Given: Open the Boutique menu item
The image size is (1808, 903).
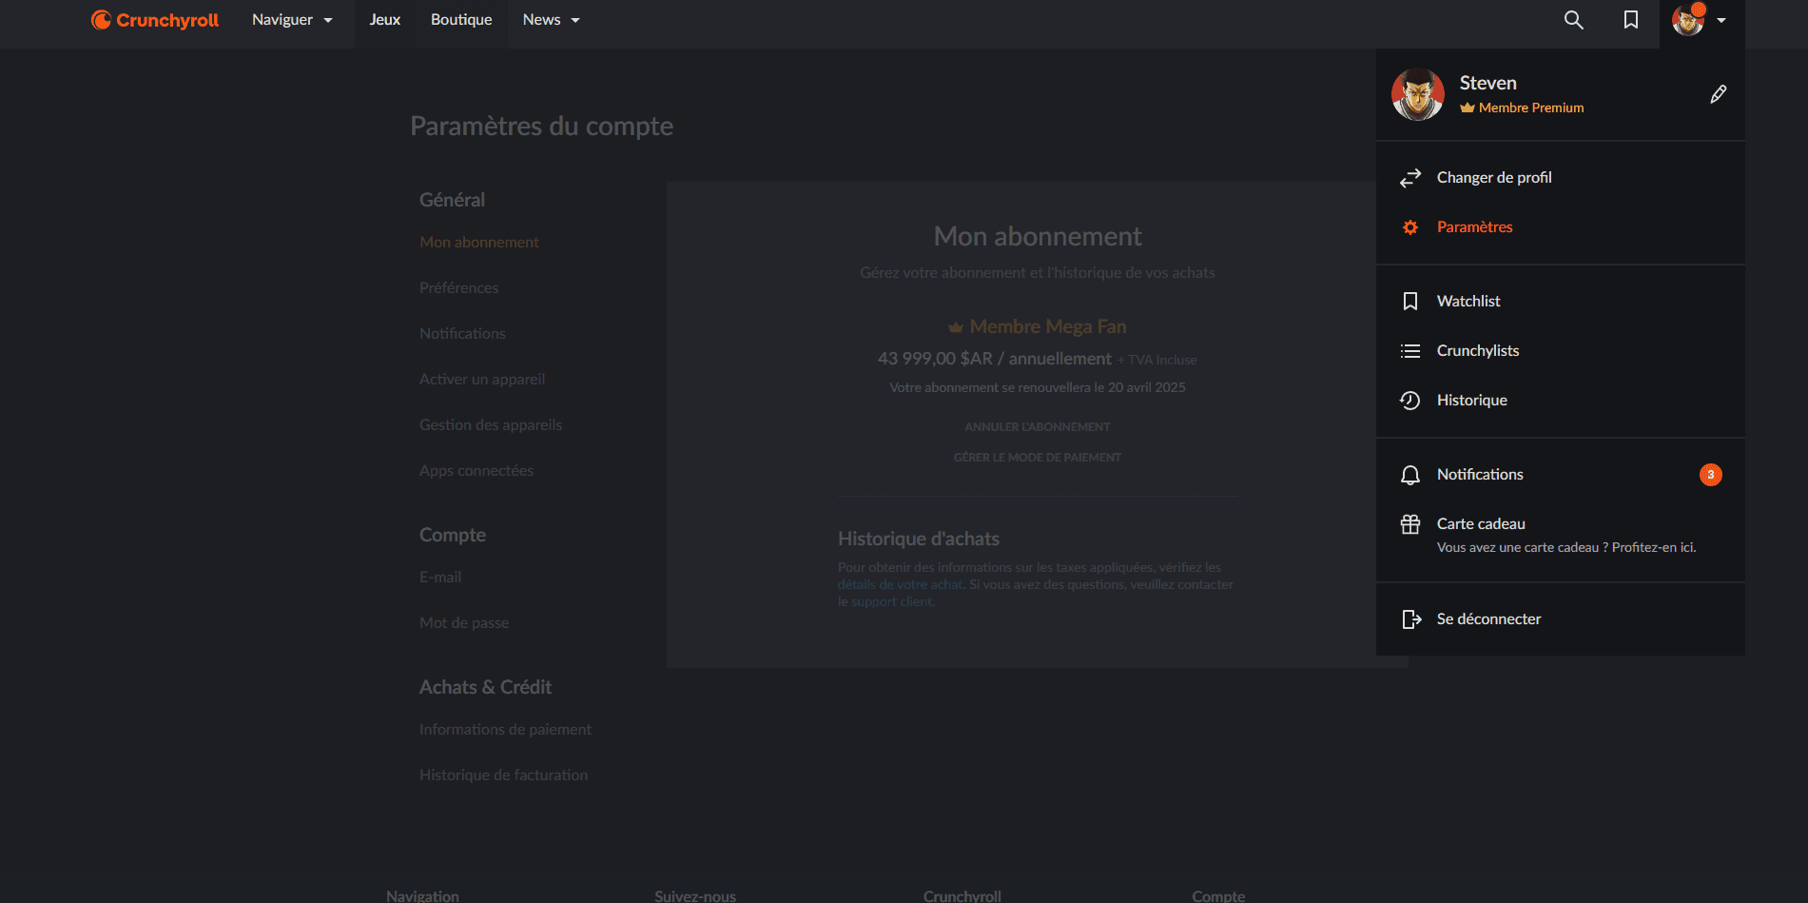Looking at the screenshot, I should (x=461, y=20).
